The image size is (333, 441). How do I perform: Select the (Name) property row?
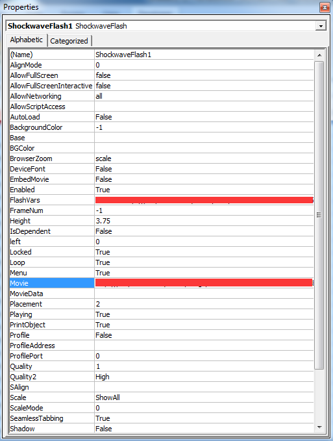[52, 55]
